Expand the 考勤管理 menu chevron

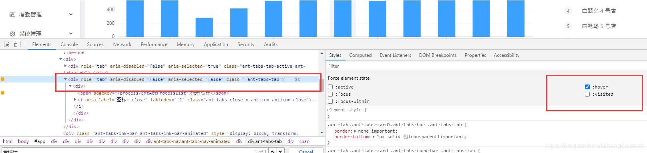tap(71, 14)
